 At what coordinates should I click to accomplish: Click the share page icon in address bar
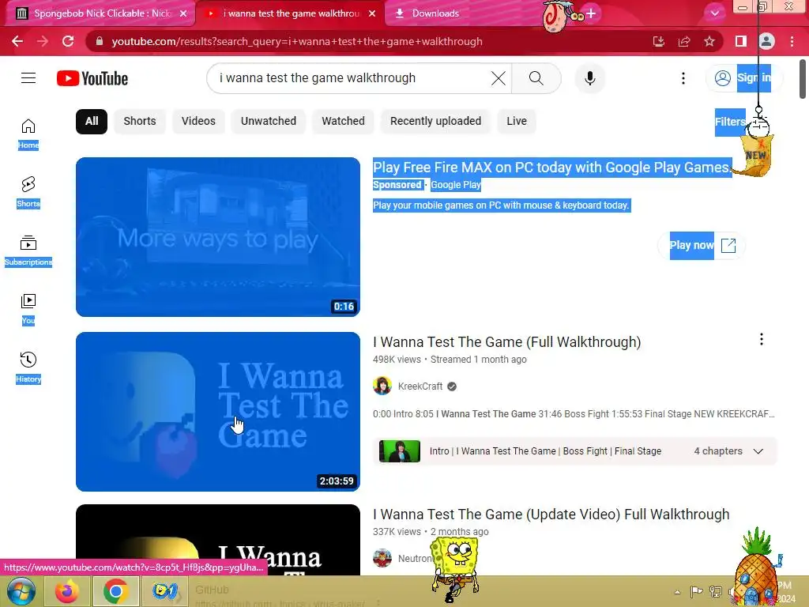(684, 41)
